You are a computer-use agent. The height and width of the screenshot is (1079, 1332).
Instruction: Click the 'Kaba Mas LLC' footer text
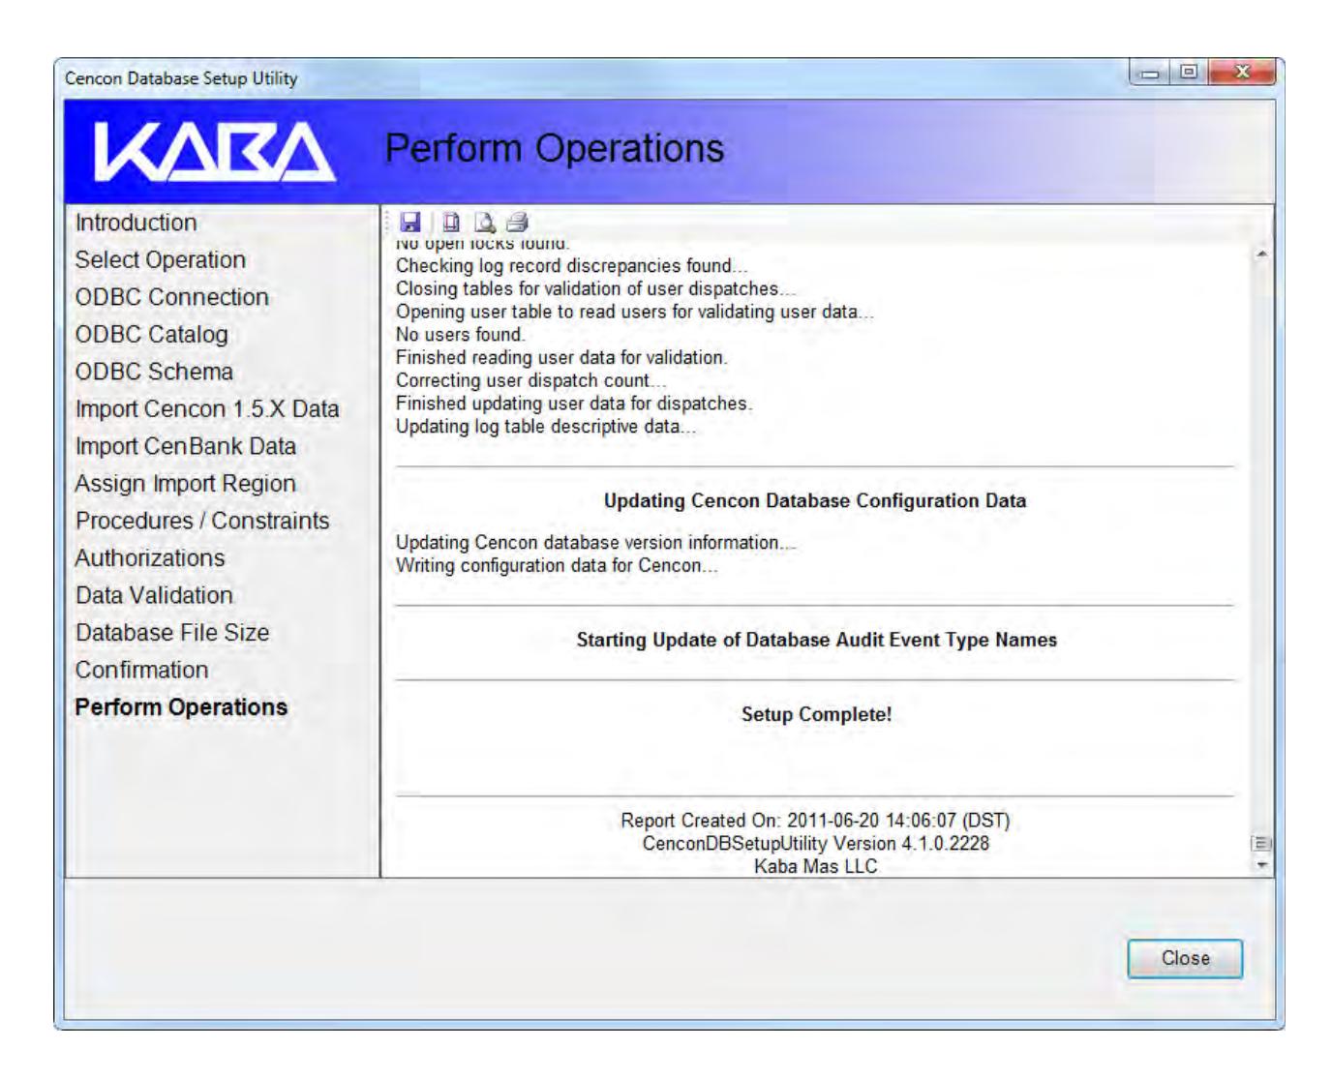816,867
